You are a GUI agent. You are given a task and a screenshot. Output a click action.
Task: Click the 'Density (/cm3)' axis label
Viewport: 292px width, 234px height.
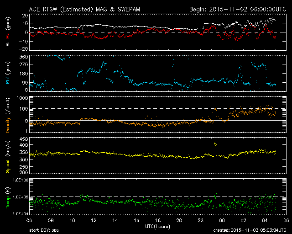click(8, 115)
